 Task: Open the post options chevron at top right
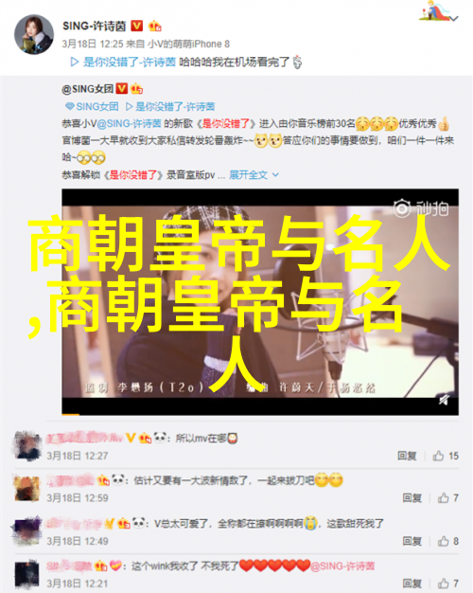[454, 18]
